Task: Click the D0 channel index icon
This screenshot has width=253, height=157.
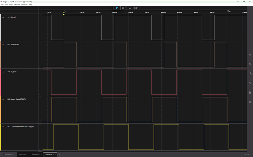Action: pyautogui.click(x=4, y=17)
